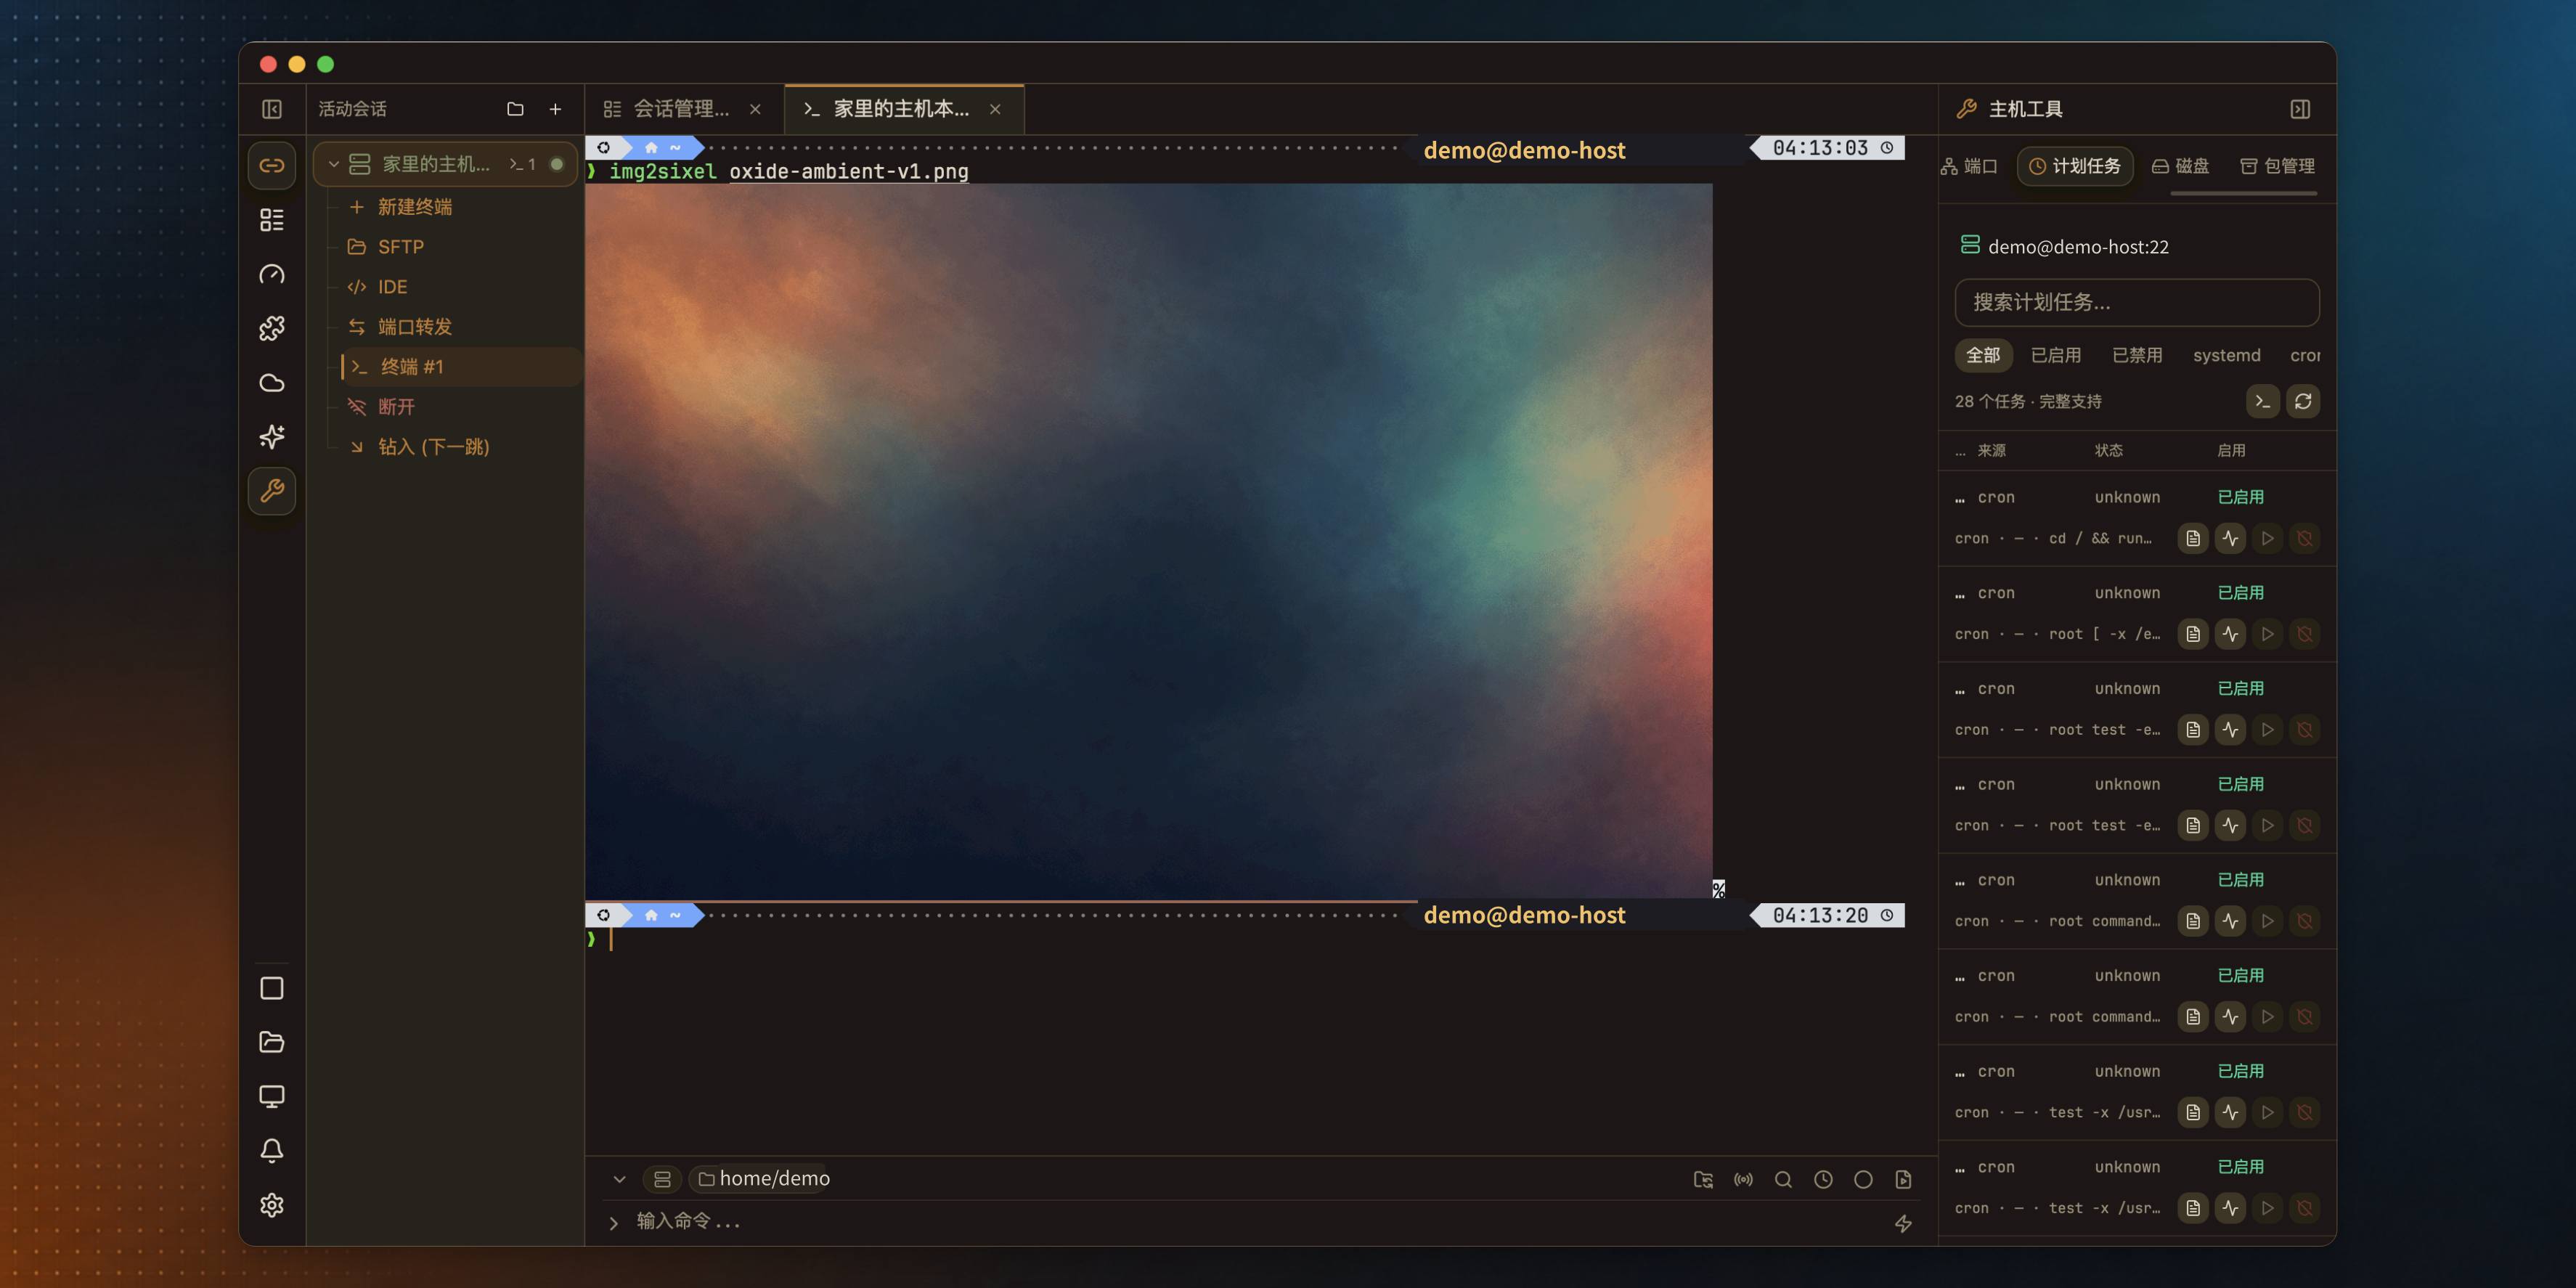Focus the 搜索计划任务 search field
Image resolution: width=2576 pixels, height=1288 pixels.
(2137, 302)
